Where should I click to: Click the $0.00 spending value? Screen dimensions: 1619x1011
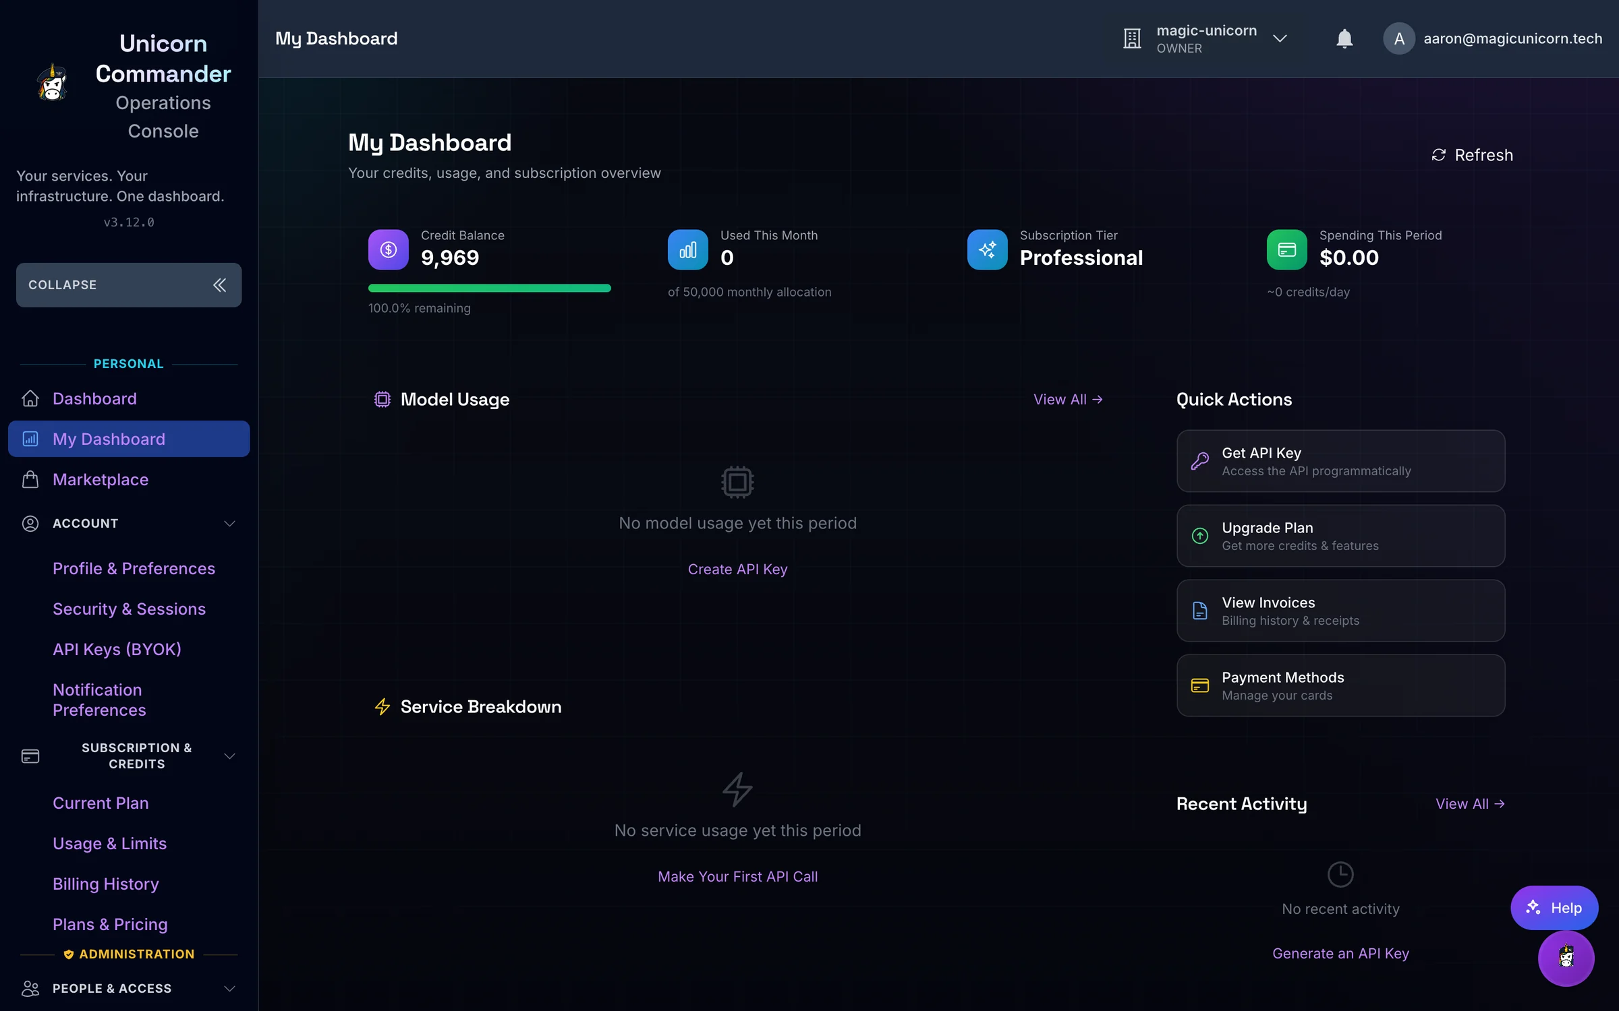pos(1349,258)
